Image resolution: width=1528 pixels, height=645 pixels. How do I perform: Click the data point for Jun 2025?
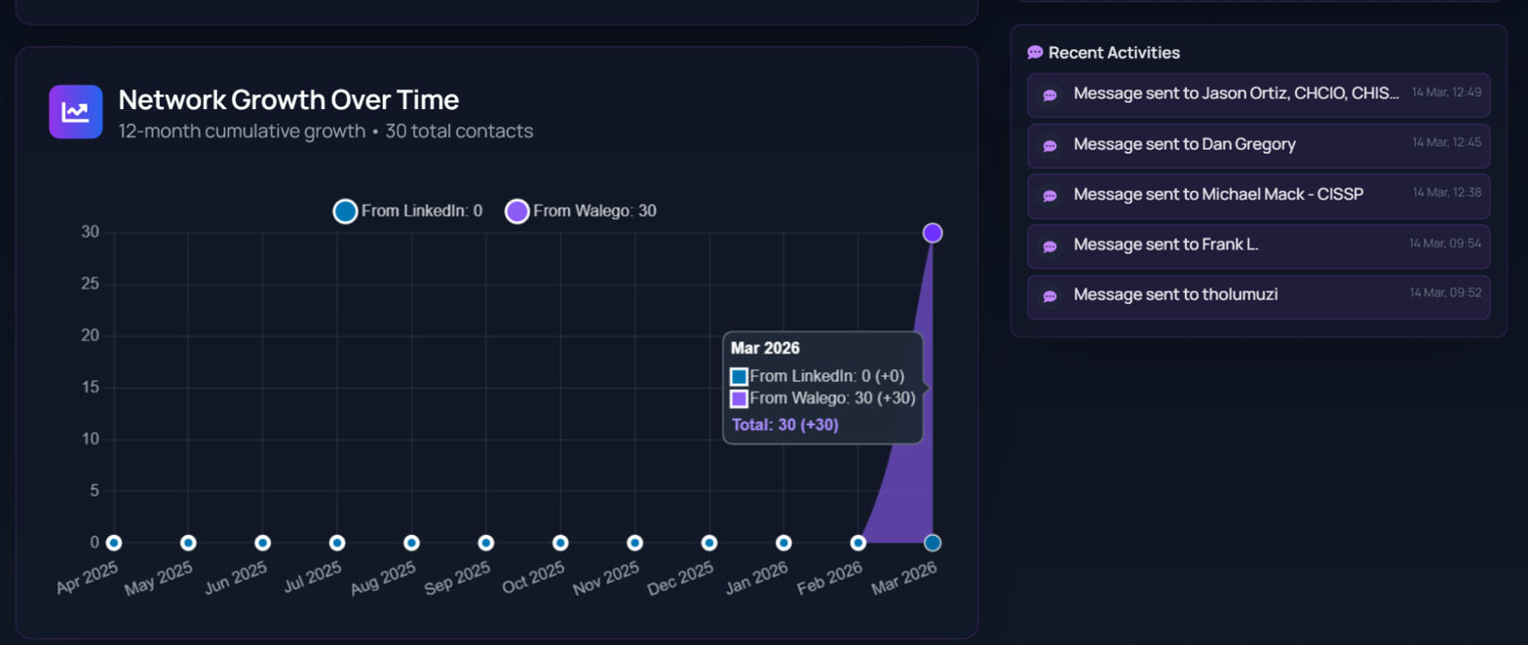tap(262, 543)
